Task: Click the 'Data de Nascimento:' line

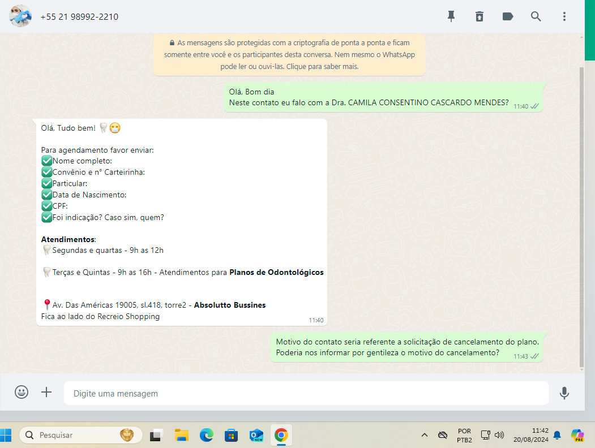Action: click(x=84, y=195)
